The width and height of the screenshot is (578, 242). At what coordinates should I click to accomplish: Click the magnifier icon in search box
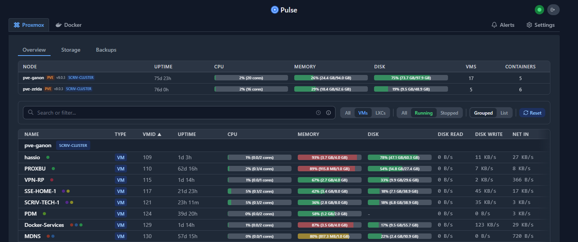pyautogui.click(x=31, y=113)
